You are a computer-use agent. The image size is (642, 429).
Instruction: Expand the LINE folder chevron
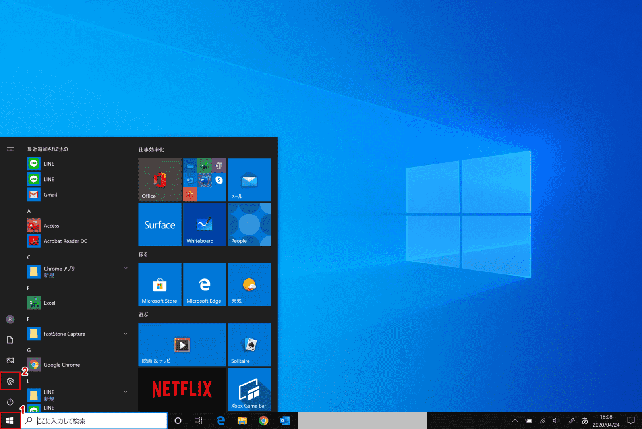click(126, 392)
